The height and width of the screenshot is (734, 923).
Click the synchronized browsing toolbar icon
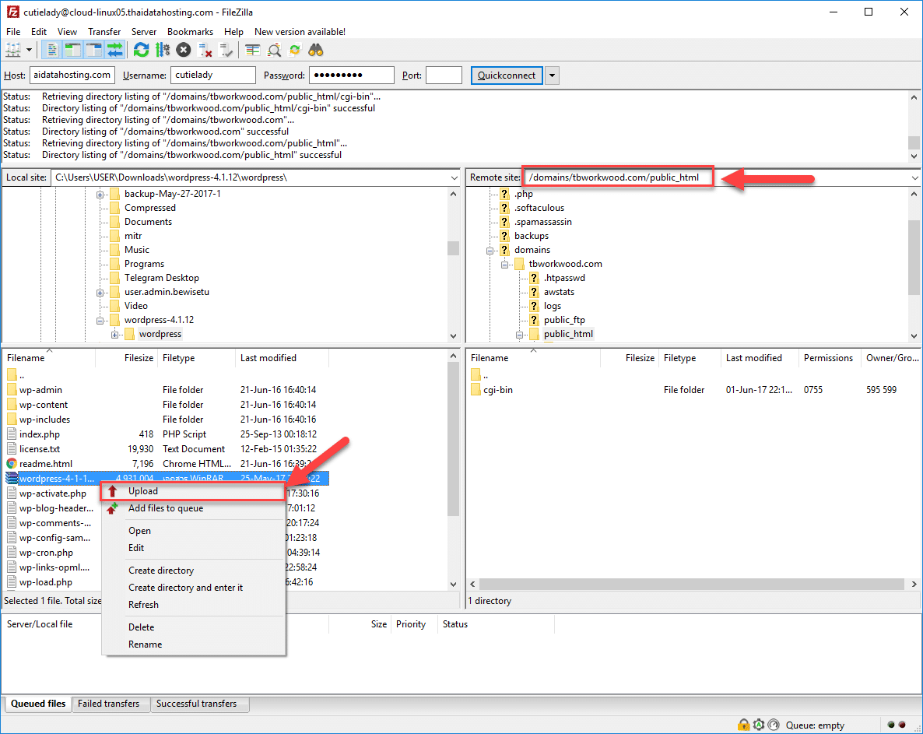tap(295, 50)
